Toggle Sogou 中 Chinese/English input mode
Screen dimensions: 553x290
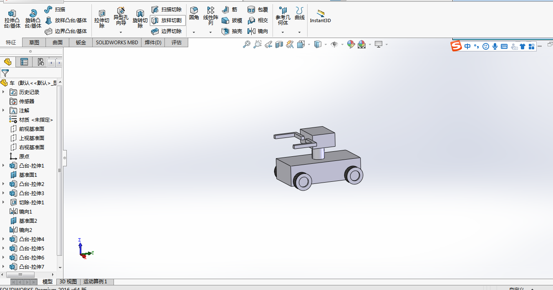coord(468,46)
